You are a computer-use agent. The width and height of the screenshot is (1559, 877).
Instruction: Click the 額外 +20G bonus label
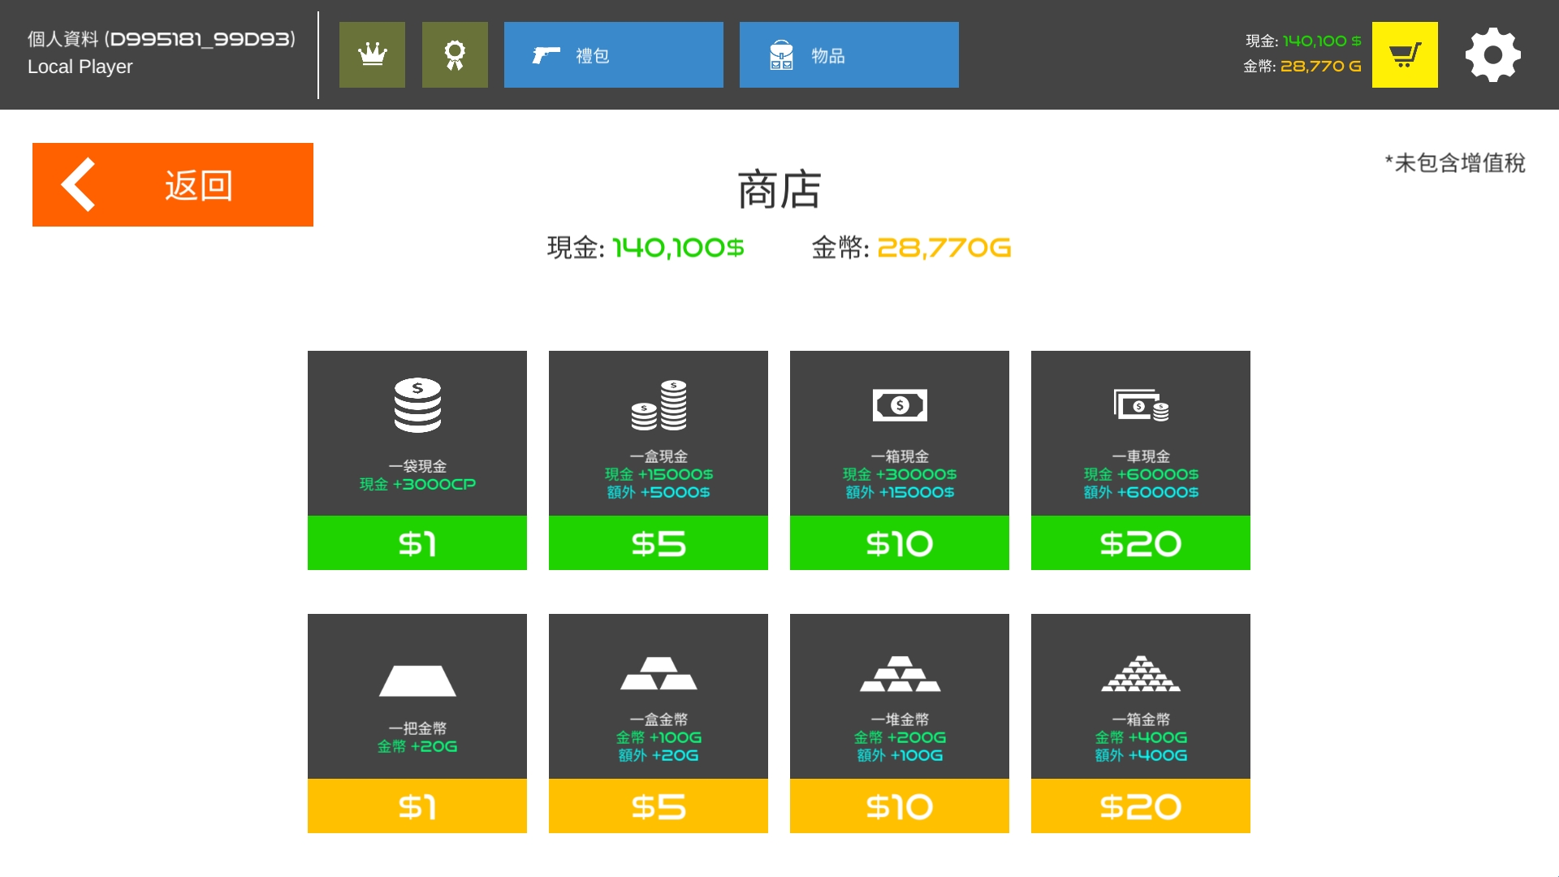click(x=659, y=755)
